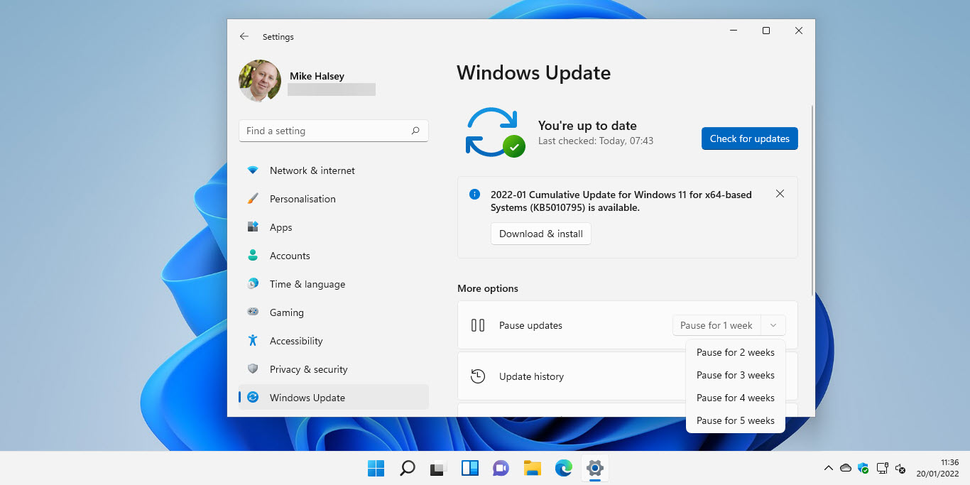Open Network & internet settings

click(x=312, y=170)
